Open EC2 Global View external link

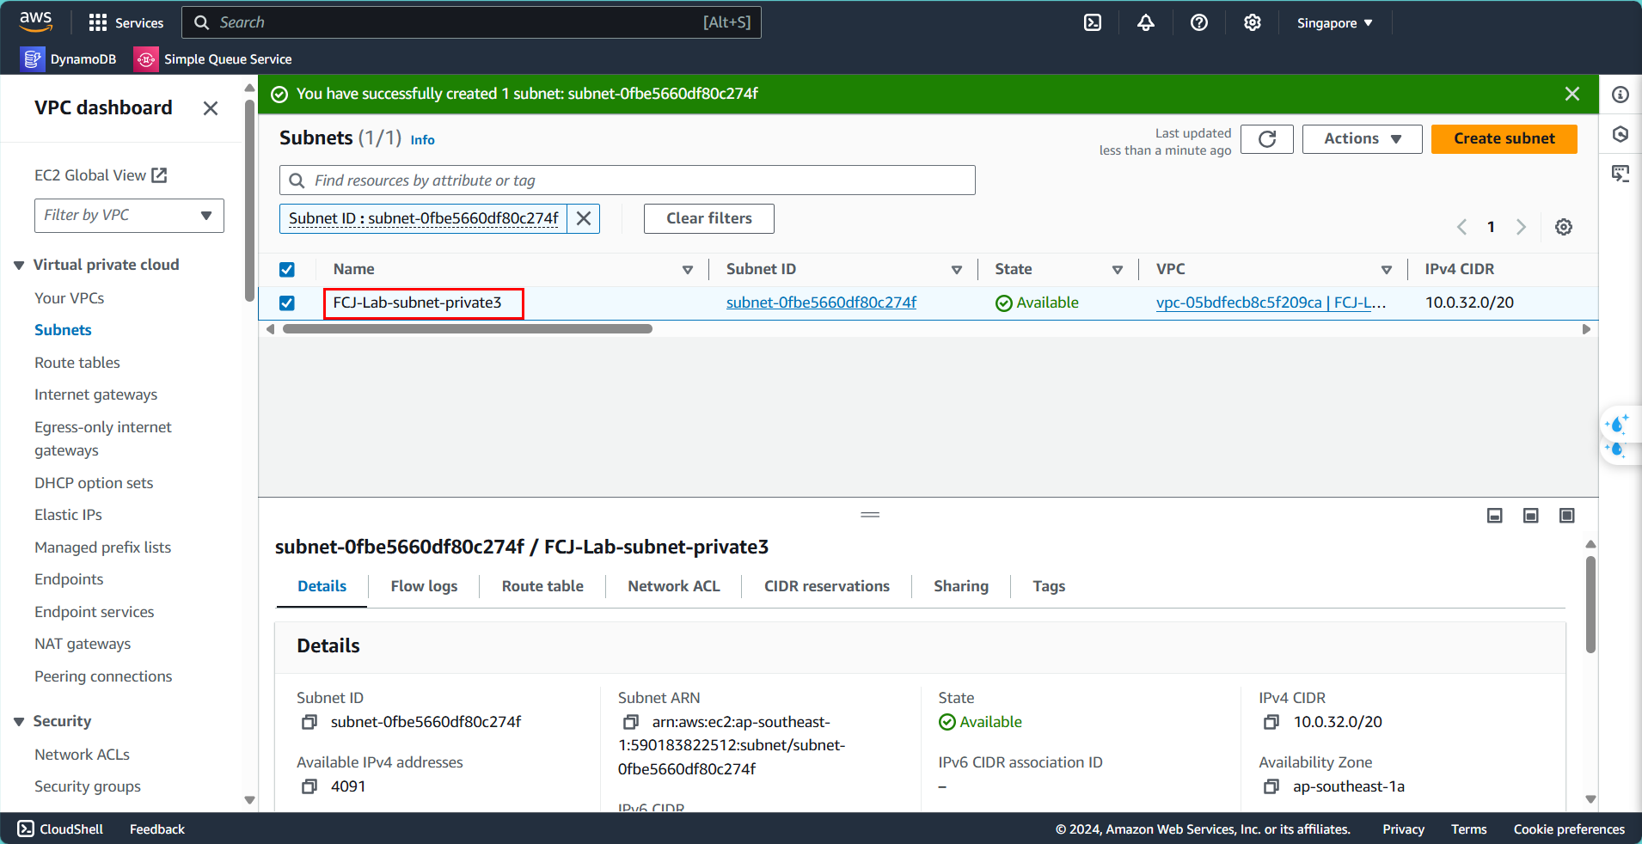click(x=101, y=175)
